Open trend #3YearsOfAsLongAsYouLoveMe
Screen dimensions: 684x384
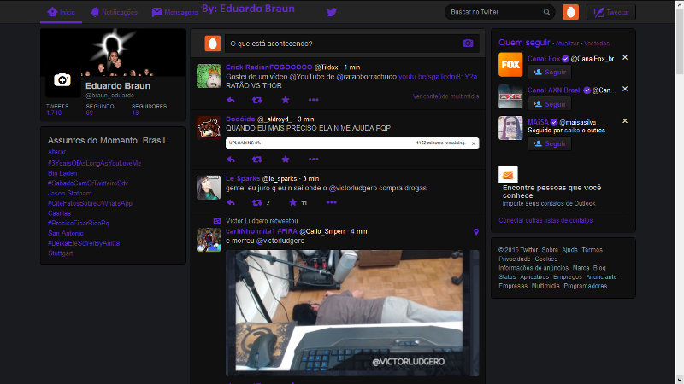(x=94, y=163)
